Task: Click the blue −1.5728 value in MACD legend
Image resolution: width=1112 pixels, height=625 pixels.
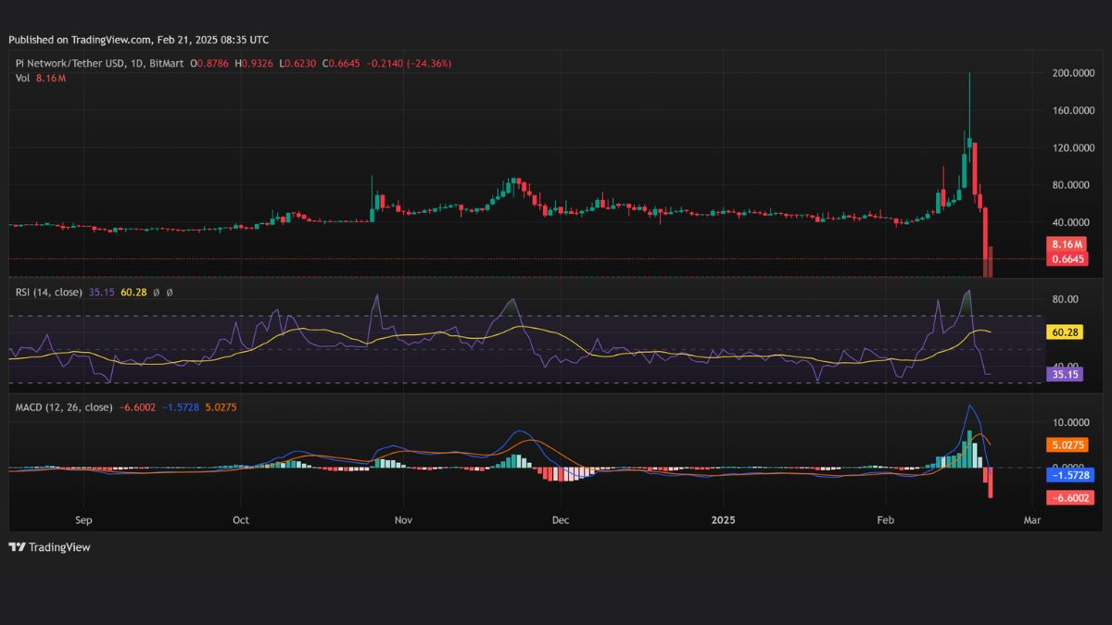Action: (x=180, y=407)
